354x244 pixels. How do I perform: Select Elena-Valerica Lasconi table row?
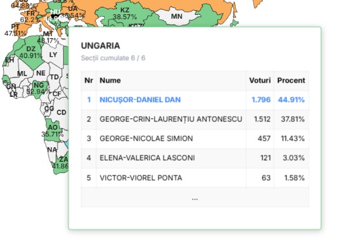point(195,158)
